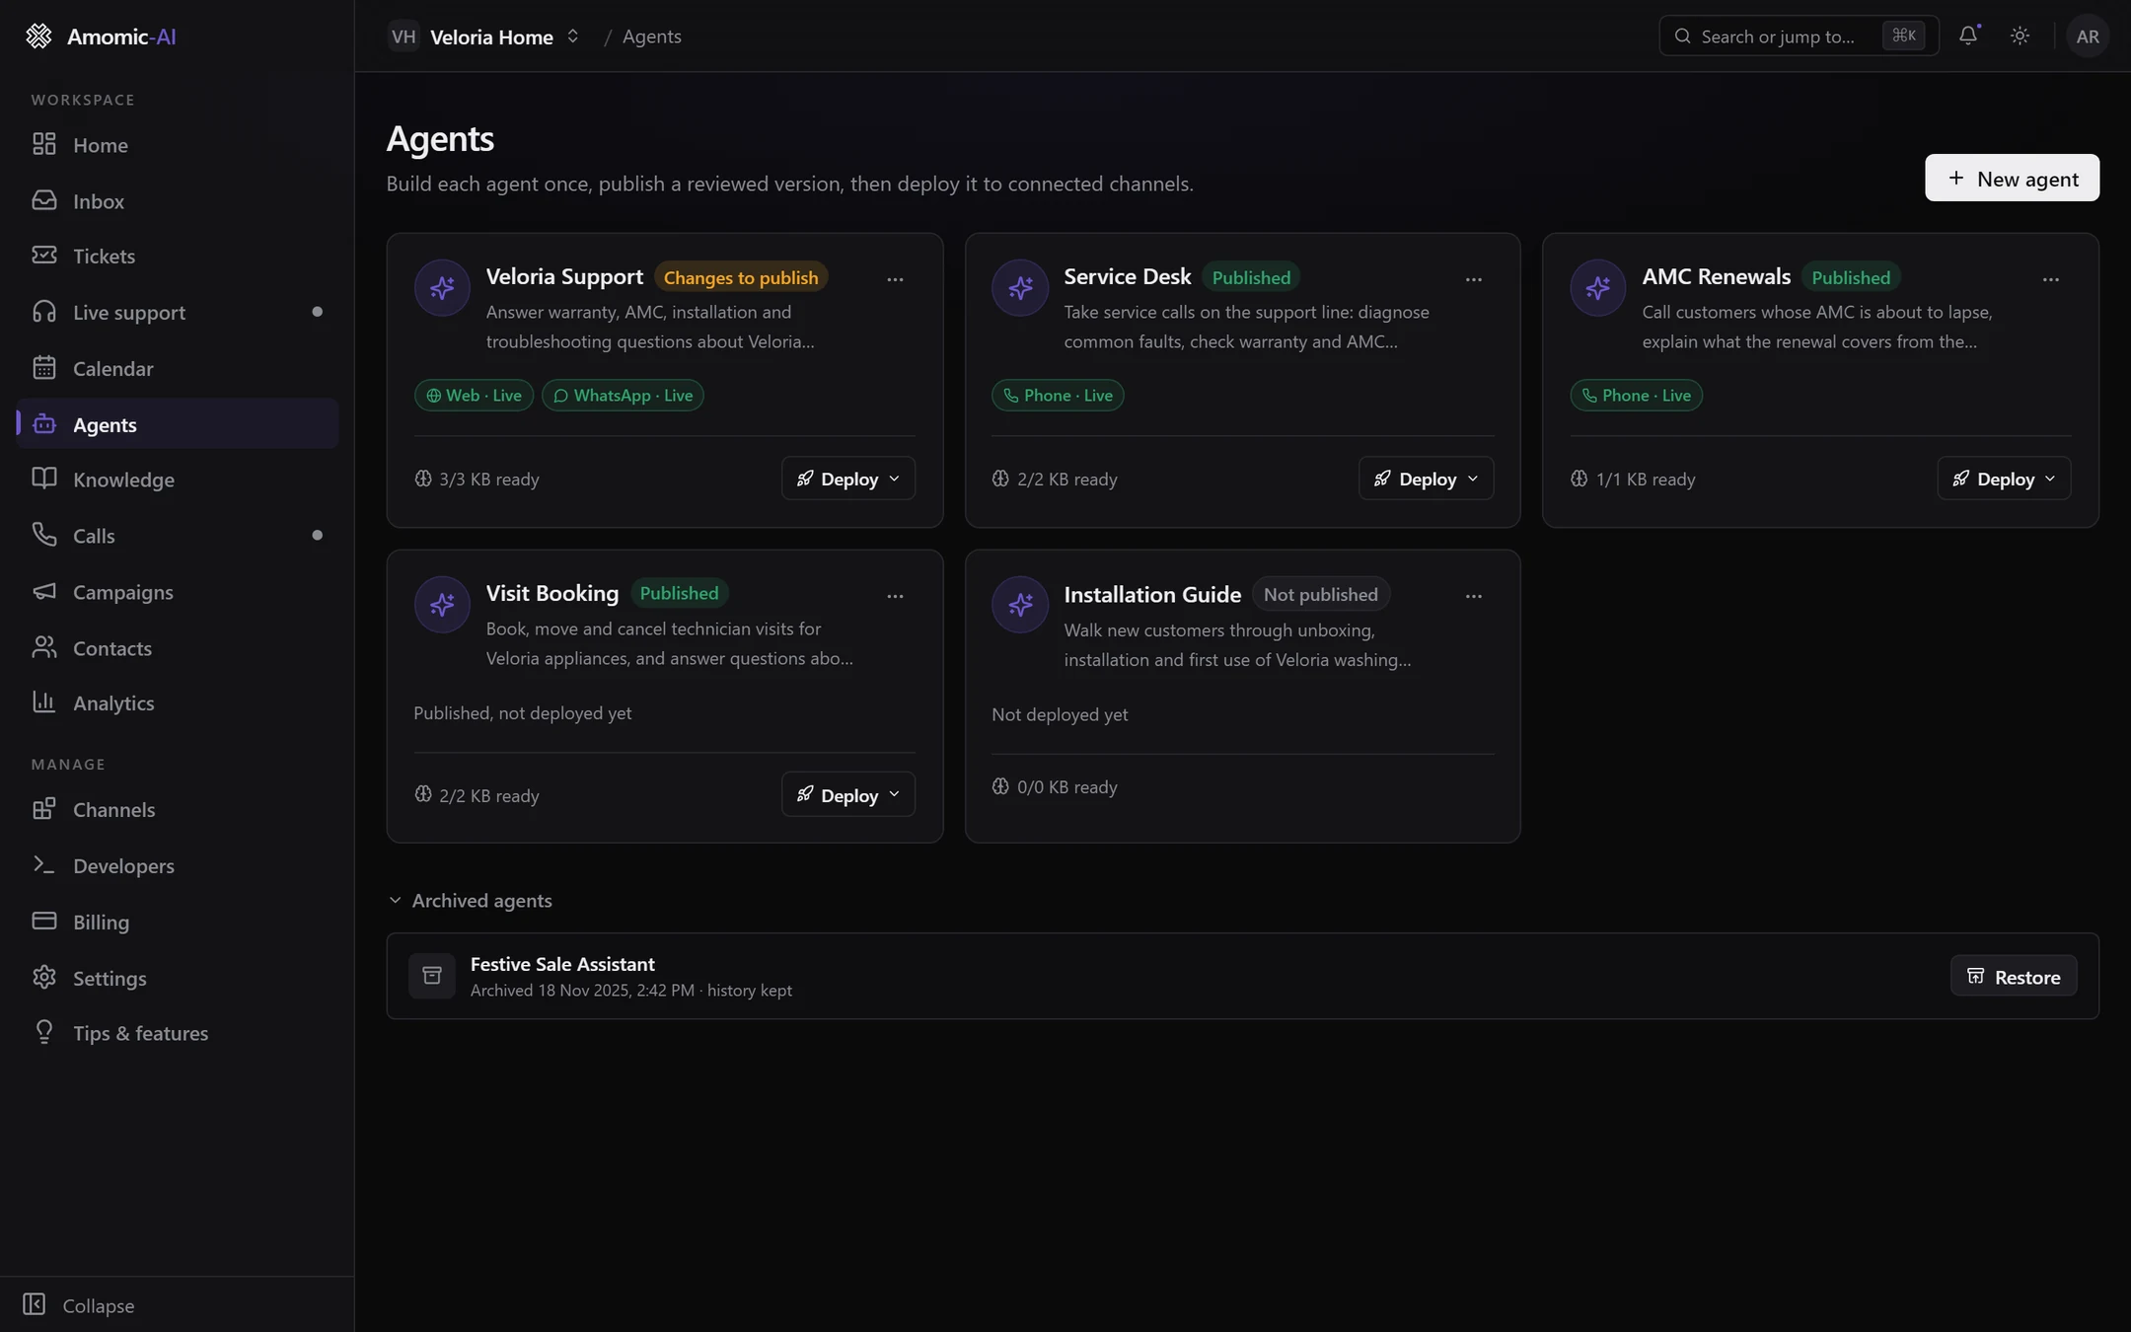This screenshot has height=1332, width=2131.
Task: Open Billing under Manage
Action: (178, 922)
